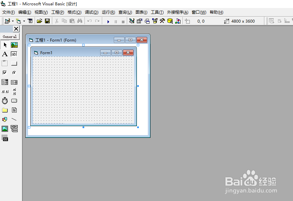
Task: Open the 查询(U) menu
Action: pyautogui.click(x=125, y=12)
